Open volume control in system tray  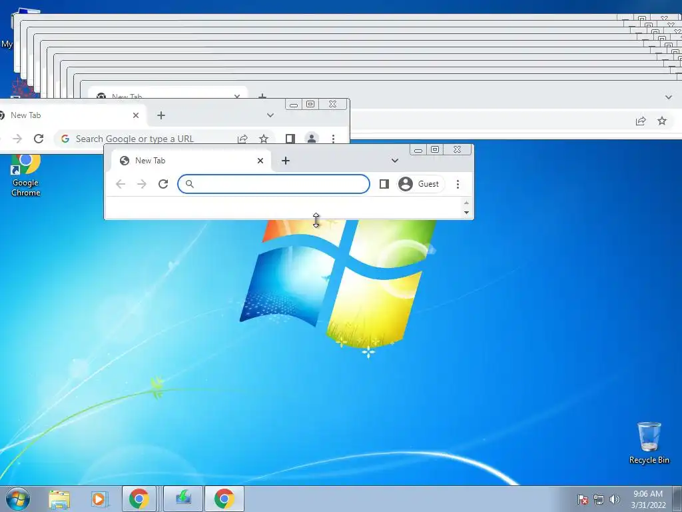tap(615, 499)
